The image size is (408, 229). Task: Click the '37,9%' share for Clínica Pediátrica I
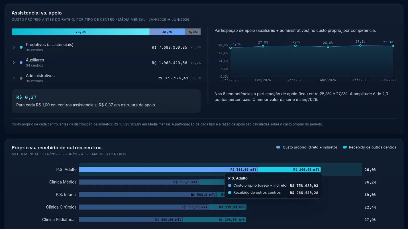370,220
